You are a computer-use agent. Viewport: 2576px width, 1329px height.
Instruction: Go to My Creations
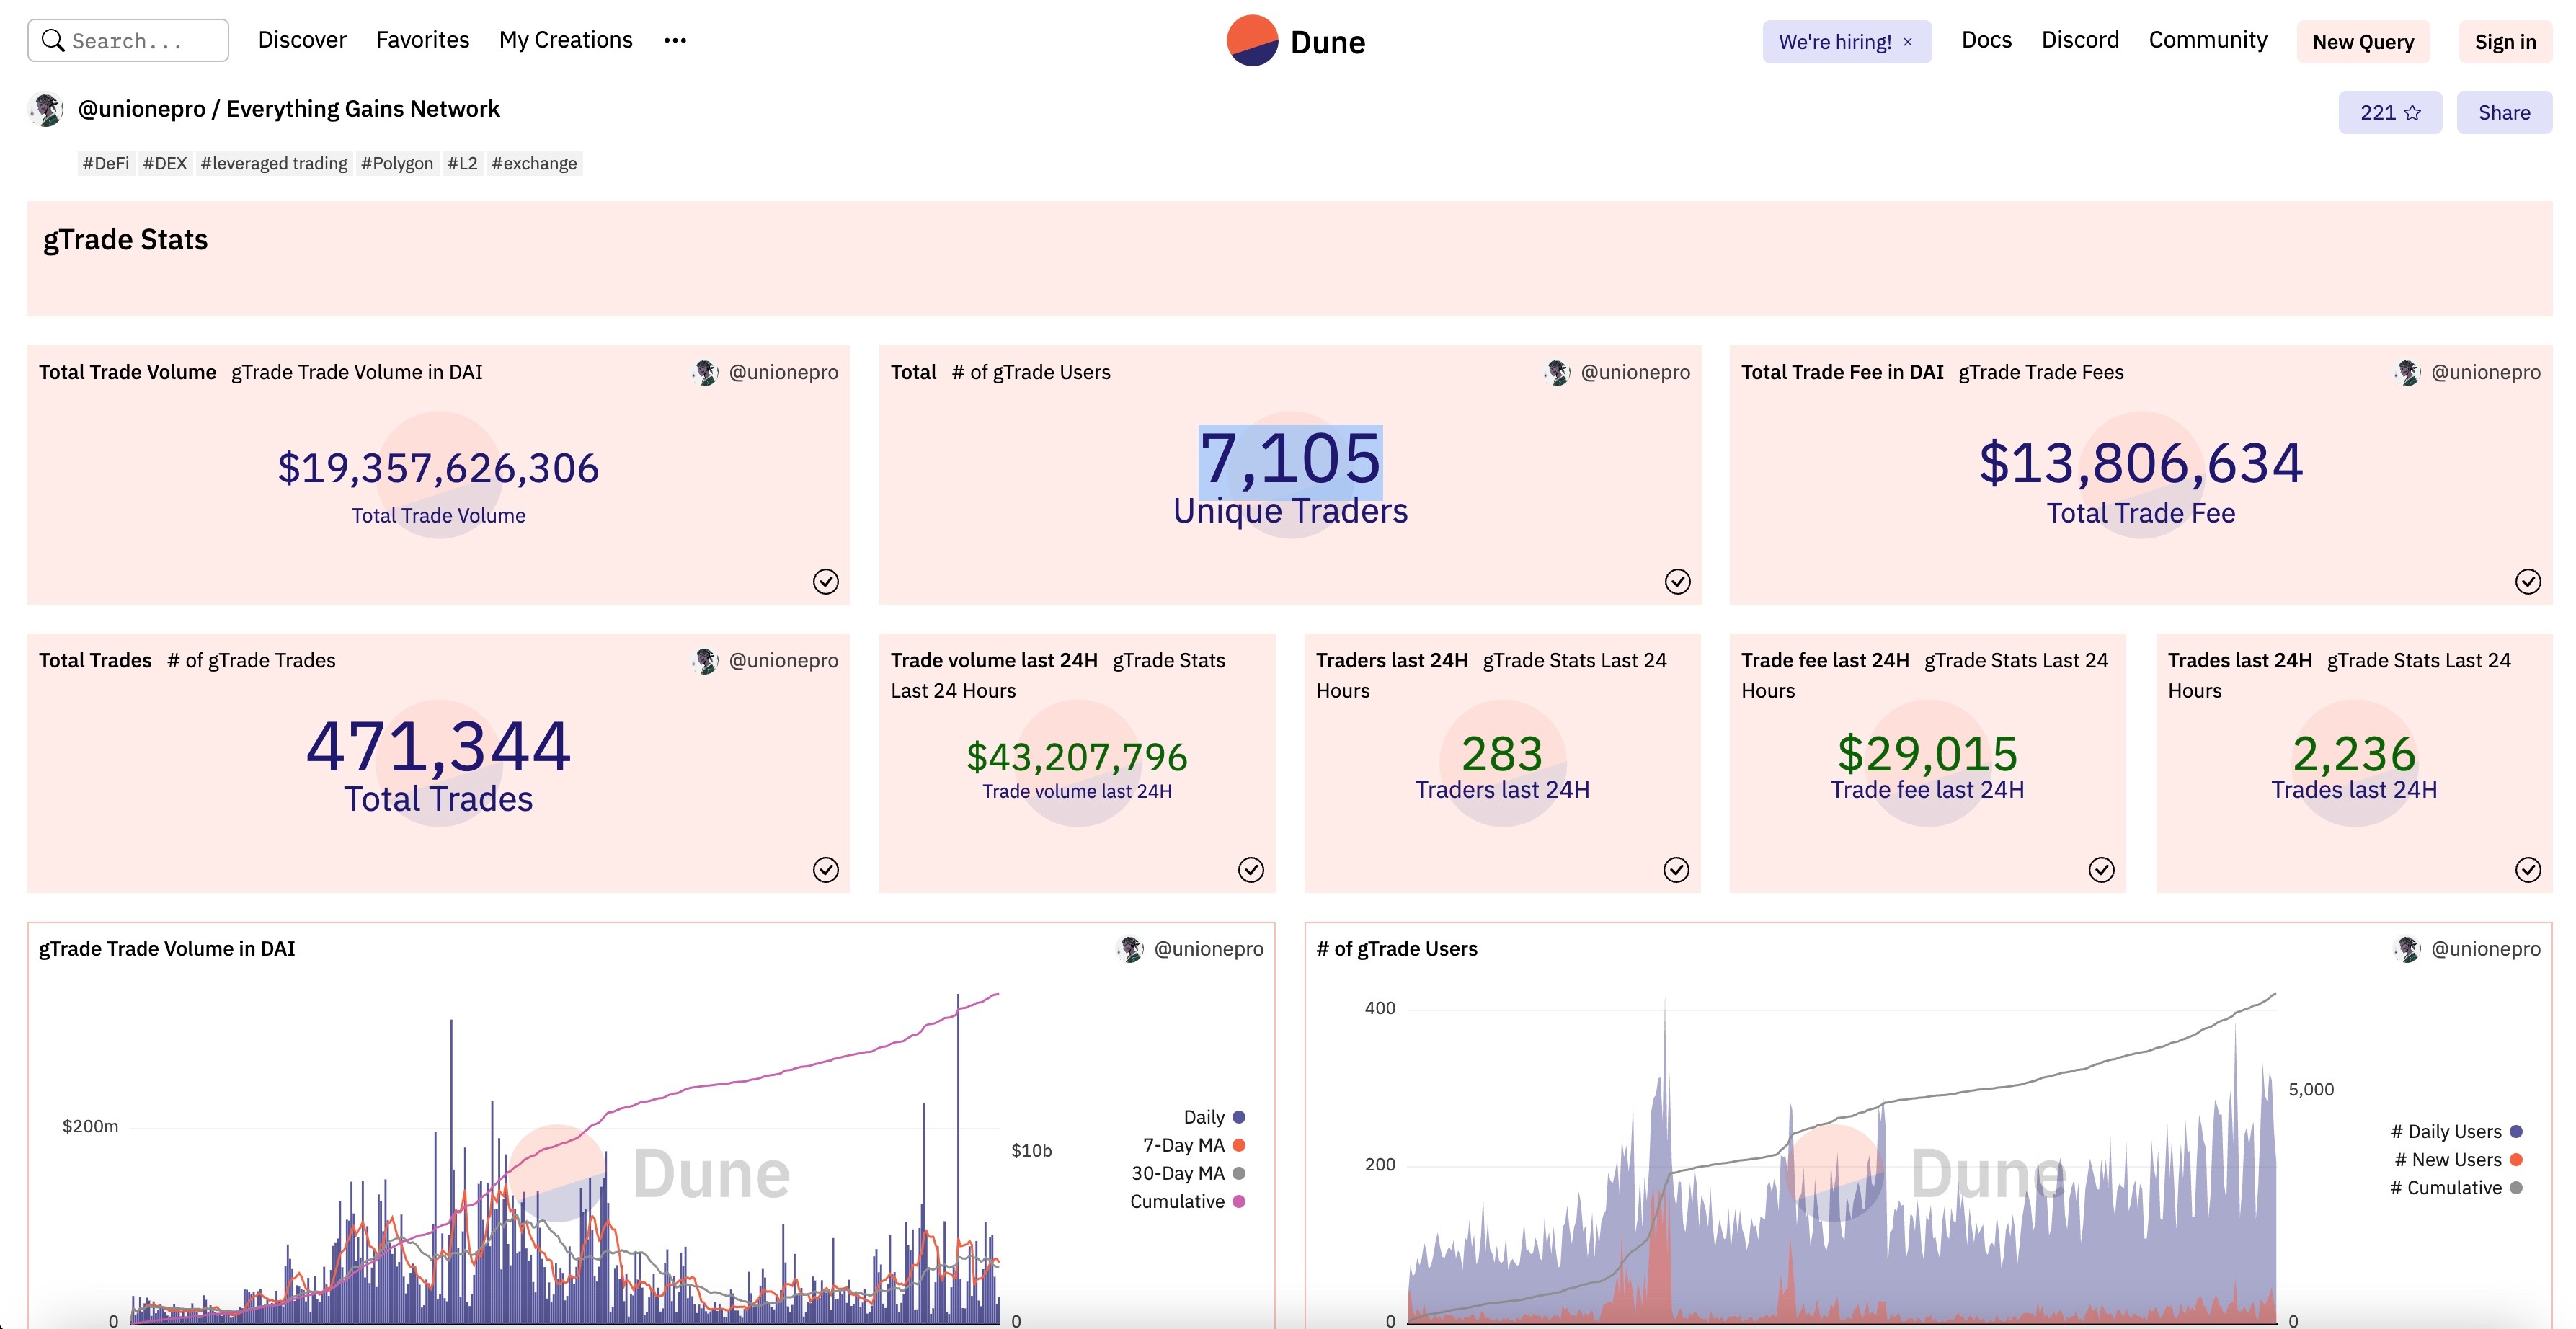coord(565,40)
